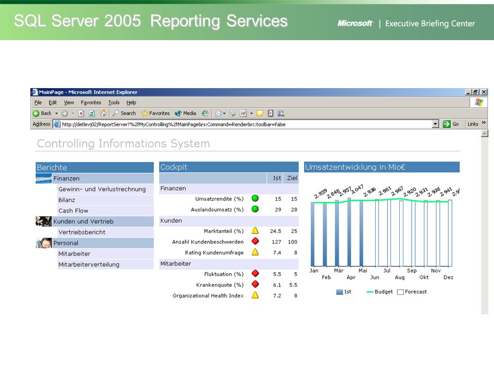Expand the address bar URL dropdown
The width and height of the screenshot is (494, 371).
tap(435, 124)
